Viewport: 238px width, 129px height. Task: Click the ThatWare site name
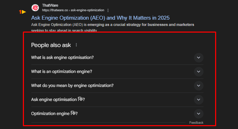[x=50, y=6]
